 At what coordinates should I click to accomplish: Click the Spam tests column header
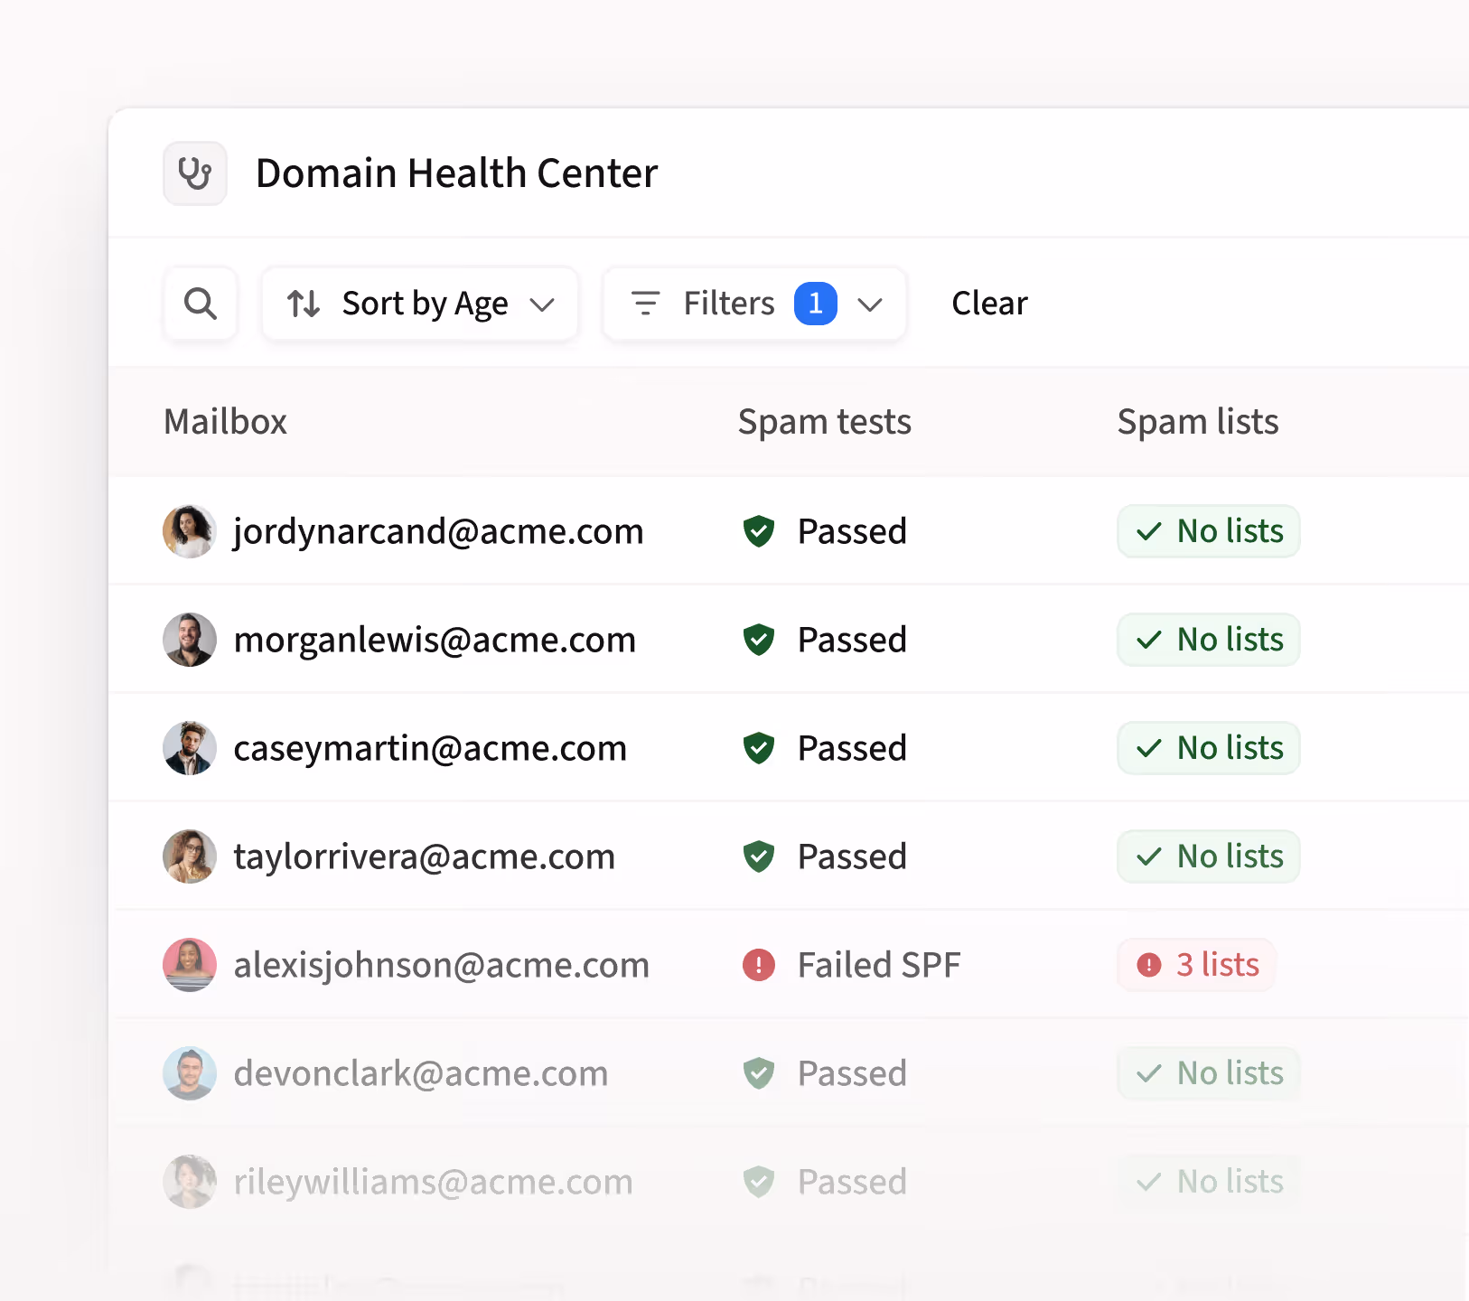[824, 422]
